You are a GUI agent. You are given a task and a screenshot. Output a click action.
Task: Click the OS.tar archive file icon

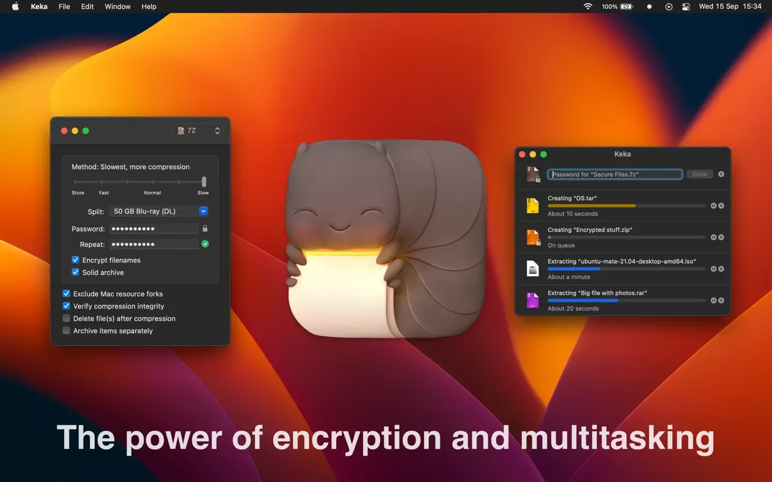532,205
